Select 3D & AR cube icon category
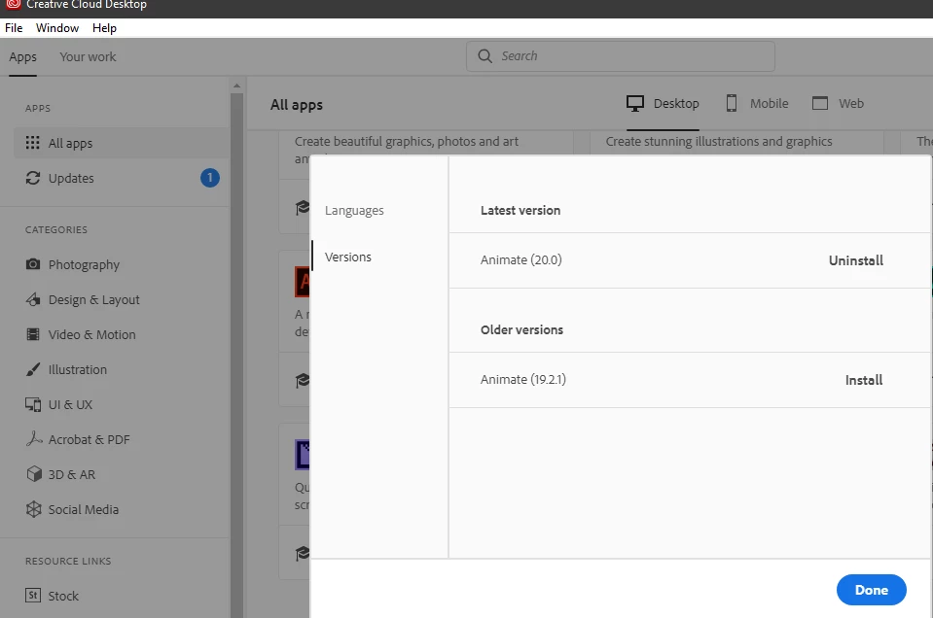 (x=34, y=473)
